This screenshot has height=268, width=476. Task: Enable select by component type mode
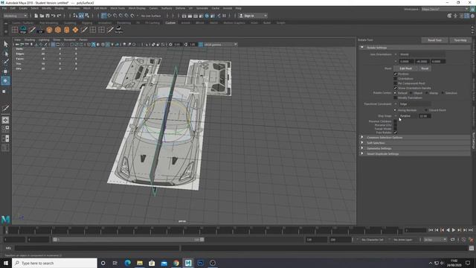pos(87,16)
